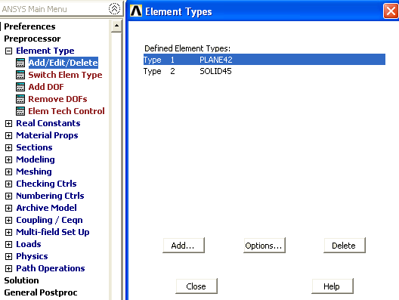This screenshot has width=399, height=300.
Task: Expand the Numbering Ctrls node
Action: (8, 196)
